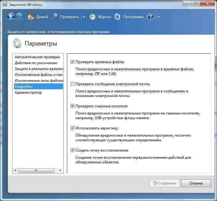Uncheck Проверять архивные файлы
The width and height of the screenshot is (217, 201).
72,62
